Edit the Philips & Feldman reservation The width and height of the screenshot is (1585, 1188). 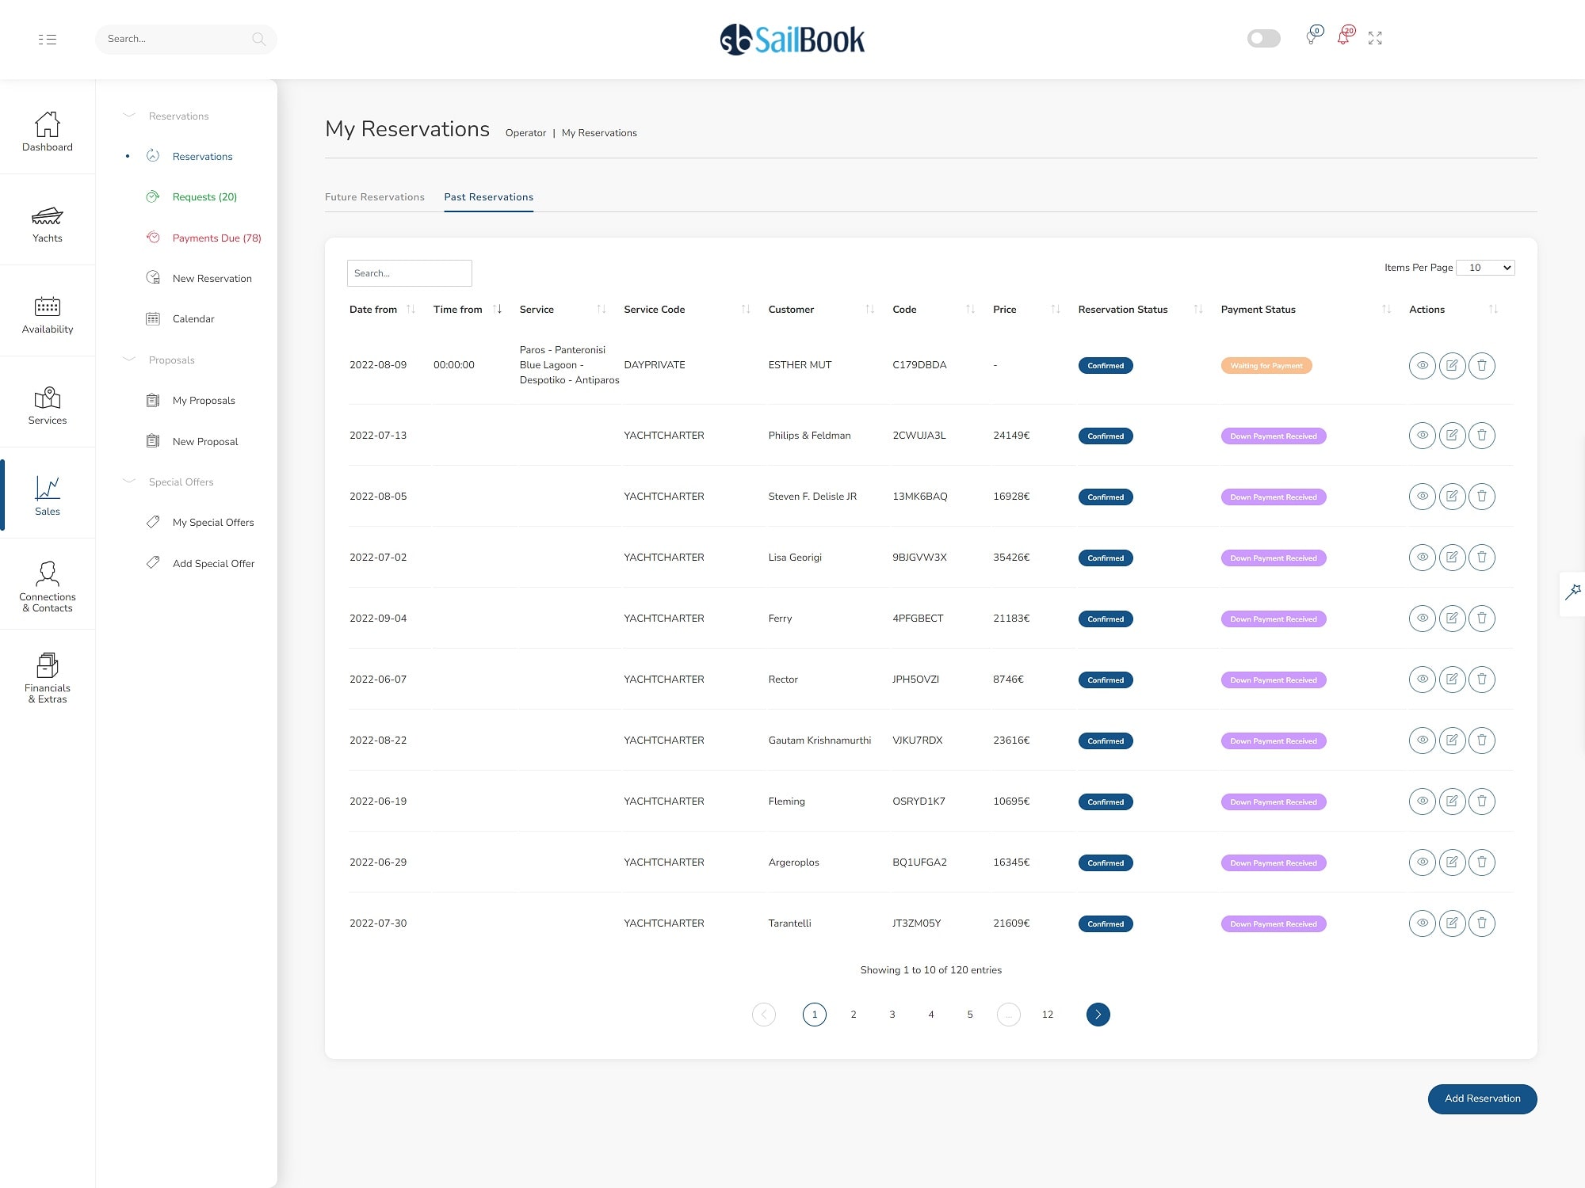tap(1452, 435)
